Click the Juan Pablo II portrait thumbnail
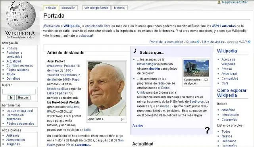 107,89
